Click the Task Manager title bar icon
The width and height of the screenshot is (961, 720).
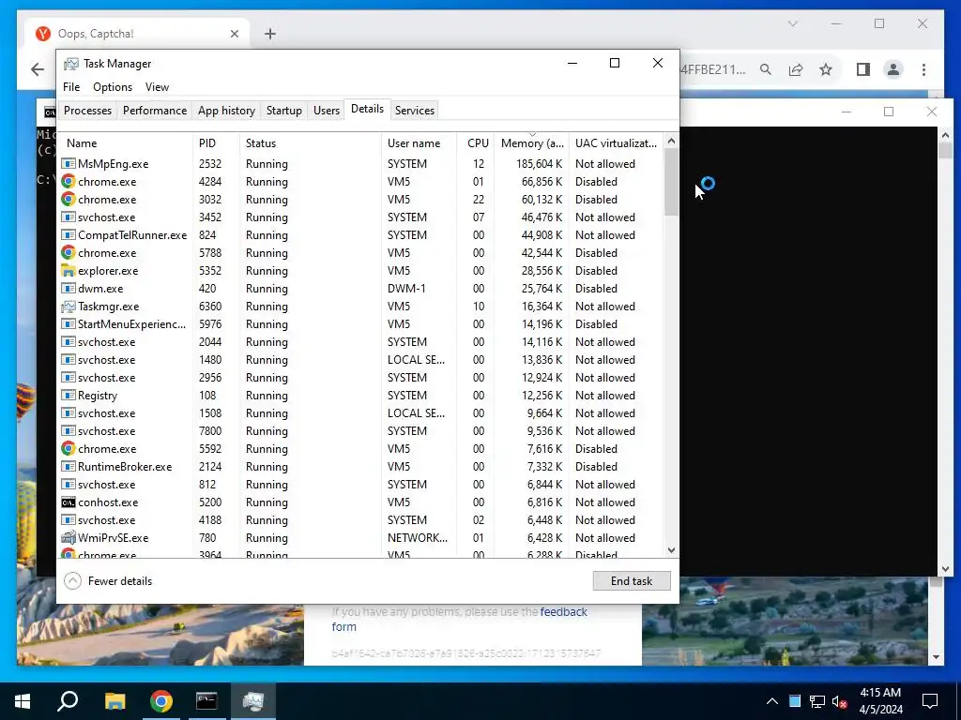(71, 64)
